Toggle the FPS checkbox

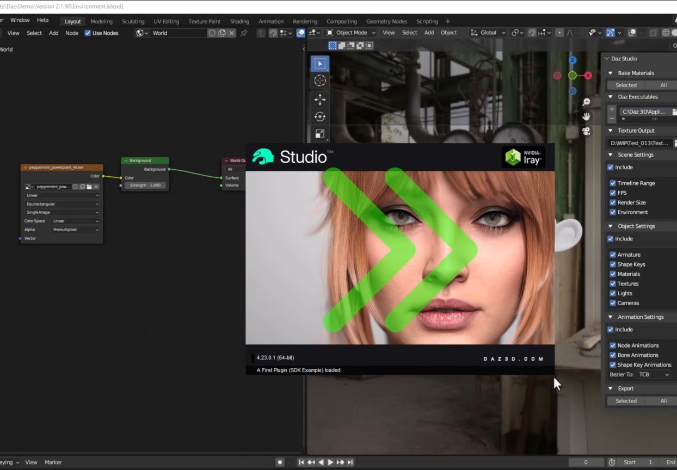click(613, 193)
